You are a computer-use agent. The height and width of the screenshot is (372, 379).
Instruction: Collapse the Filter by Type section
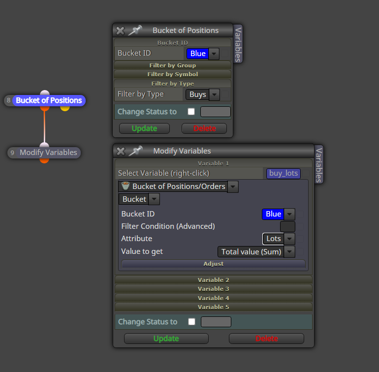pos(173,83)
